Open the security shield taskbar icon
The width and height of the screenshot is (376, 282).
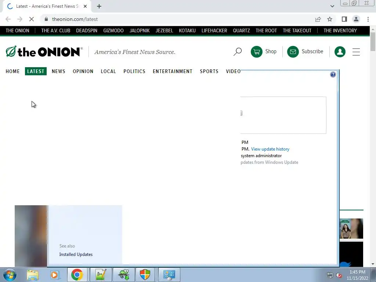145,275
